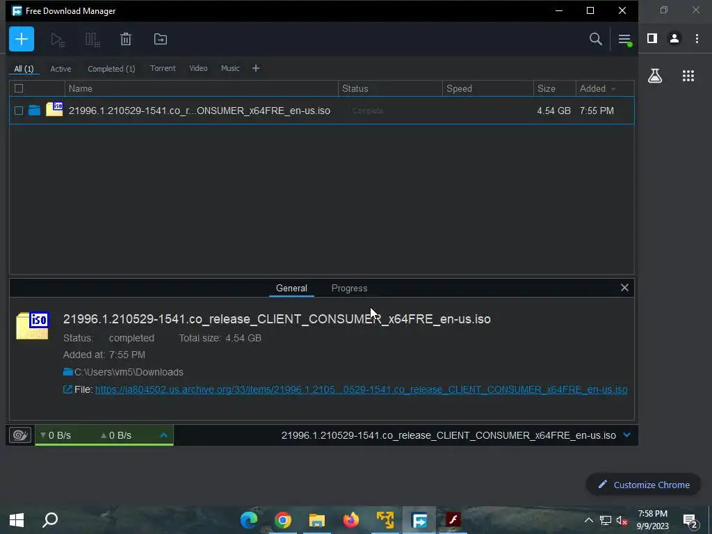Open notification center icon
This screenshot has width=712, height=534.
pos(690,521)
